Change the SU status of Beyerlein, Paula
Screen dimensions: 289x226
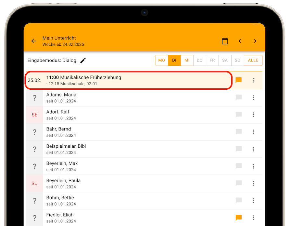[x=35, y=183]
